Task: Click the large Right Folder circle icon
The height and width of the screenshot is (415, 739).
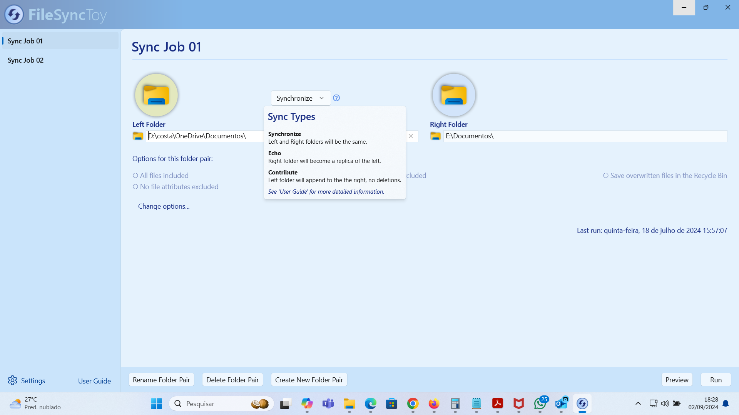Action: 454,95
